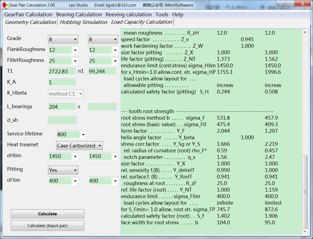Click the 'work hardening factor Z_W' line
Image resolution: width=313 pixels, height=239 pixels.
(187, 46)
